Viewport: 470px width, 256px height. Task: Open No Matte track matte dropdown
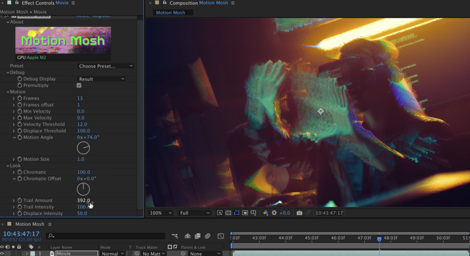153,254
